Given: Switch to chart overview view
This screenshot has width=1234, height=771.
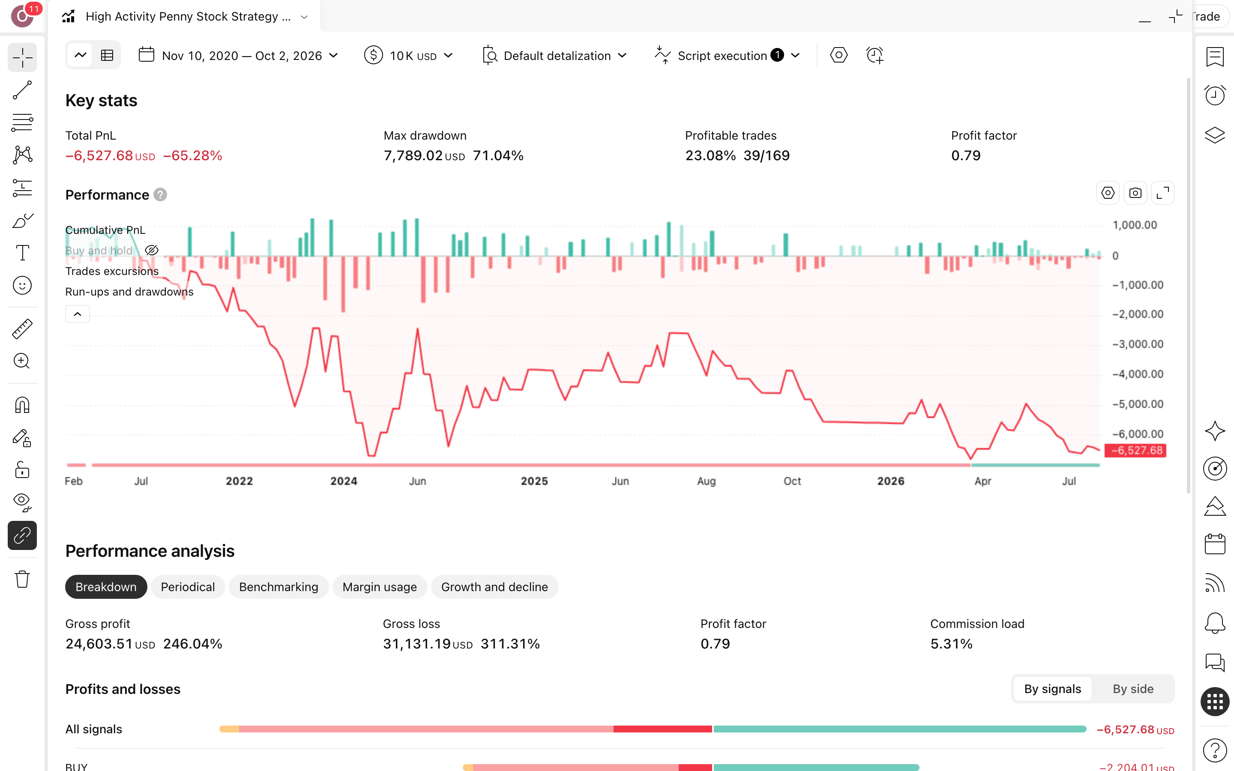Looking at the screenshot, I should click(x=80, y=55).
